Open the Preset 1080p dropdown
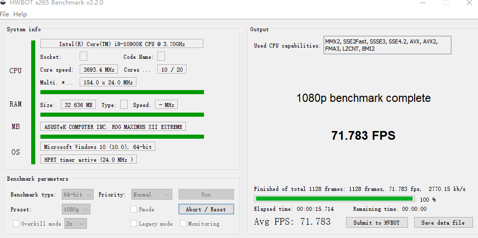 (x=76, y=209)
